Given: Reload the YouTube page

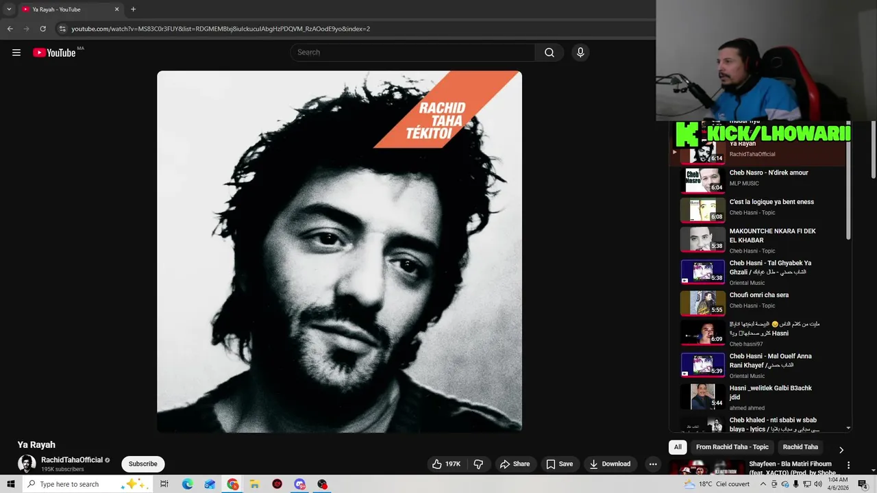Looking at the screenshot, I should click(42, 29).
